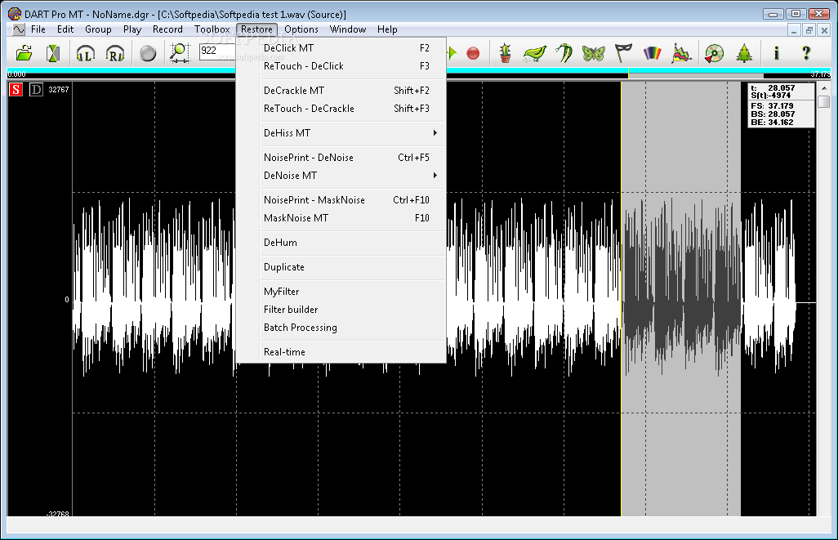The width and height of the screenshot is (838, 540).
Task: Click the red record circle icon
Action: (473, 53)
